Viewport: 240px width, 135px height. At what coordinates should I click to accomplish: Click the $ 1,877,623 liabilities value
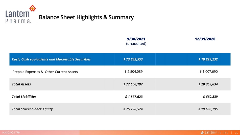click(x=134, y=97)
